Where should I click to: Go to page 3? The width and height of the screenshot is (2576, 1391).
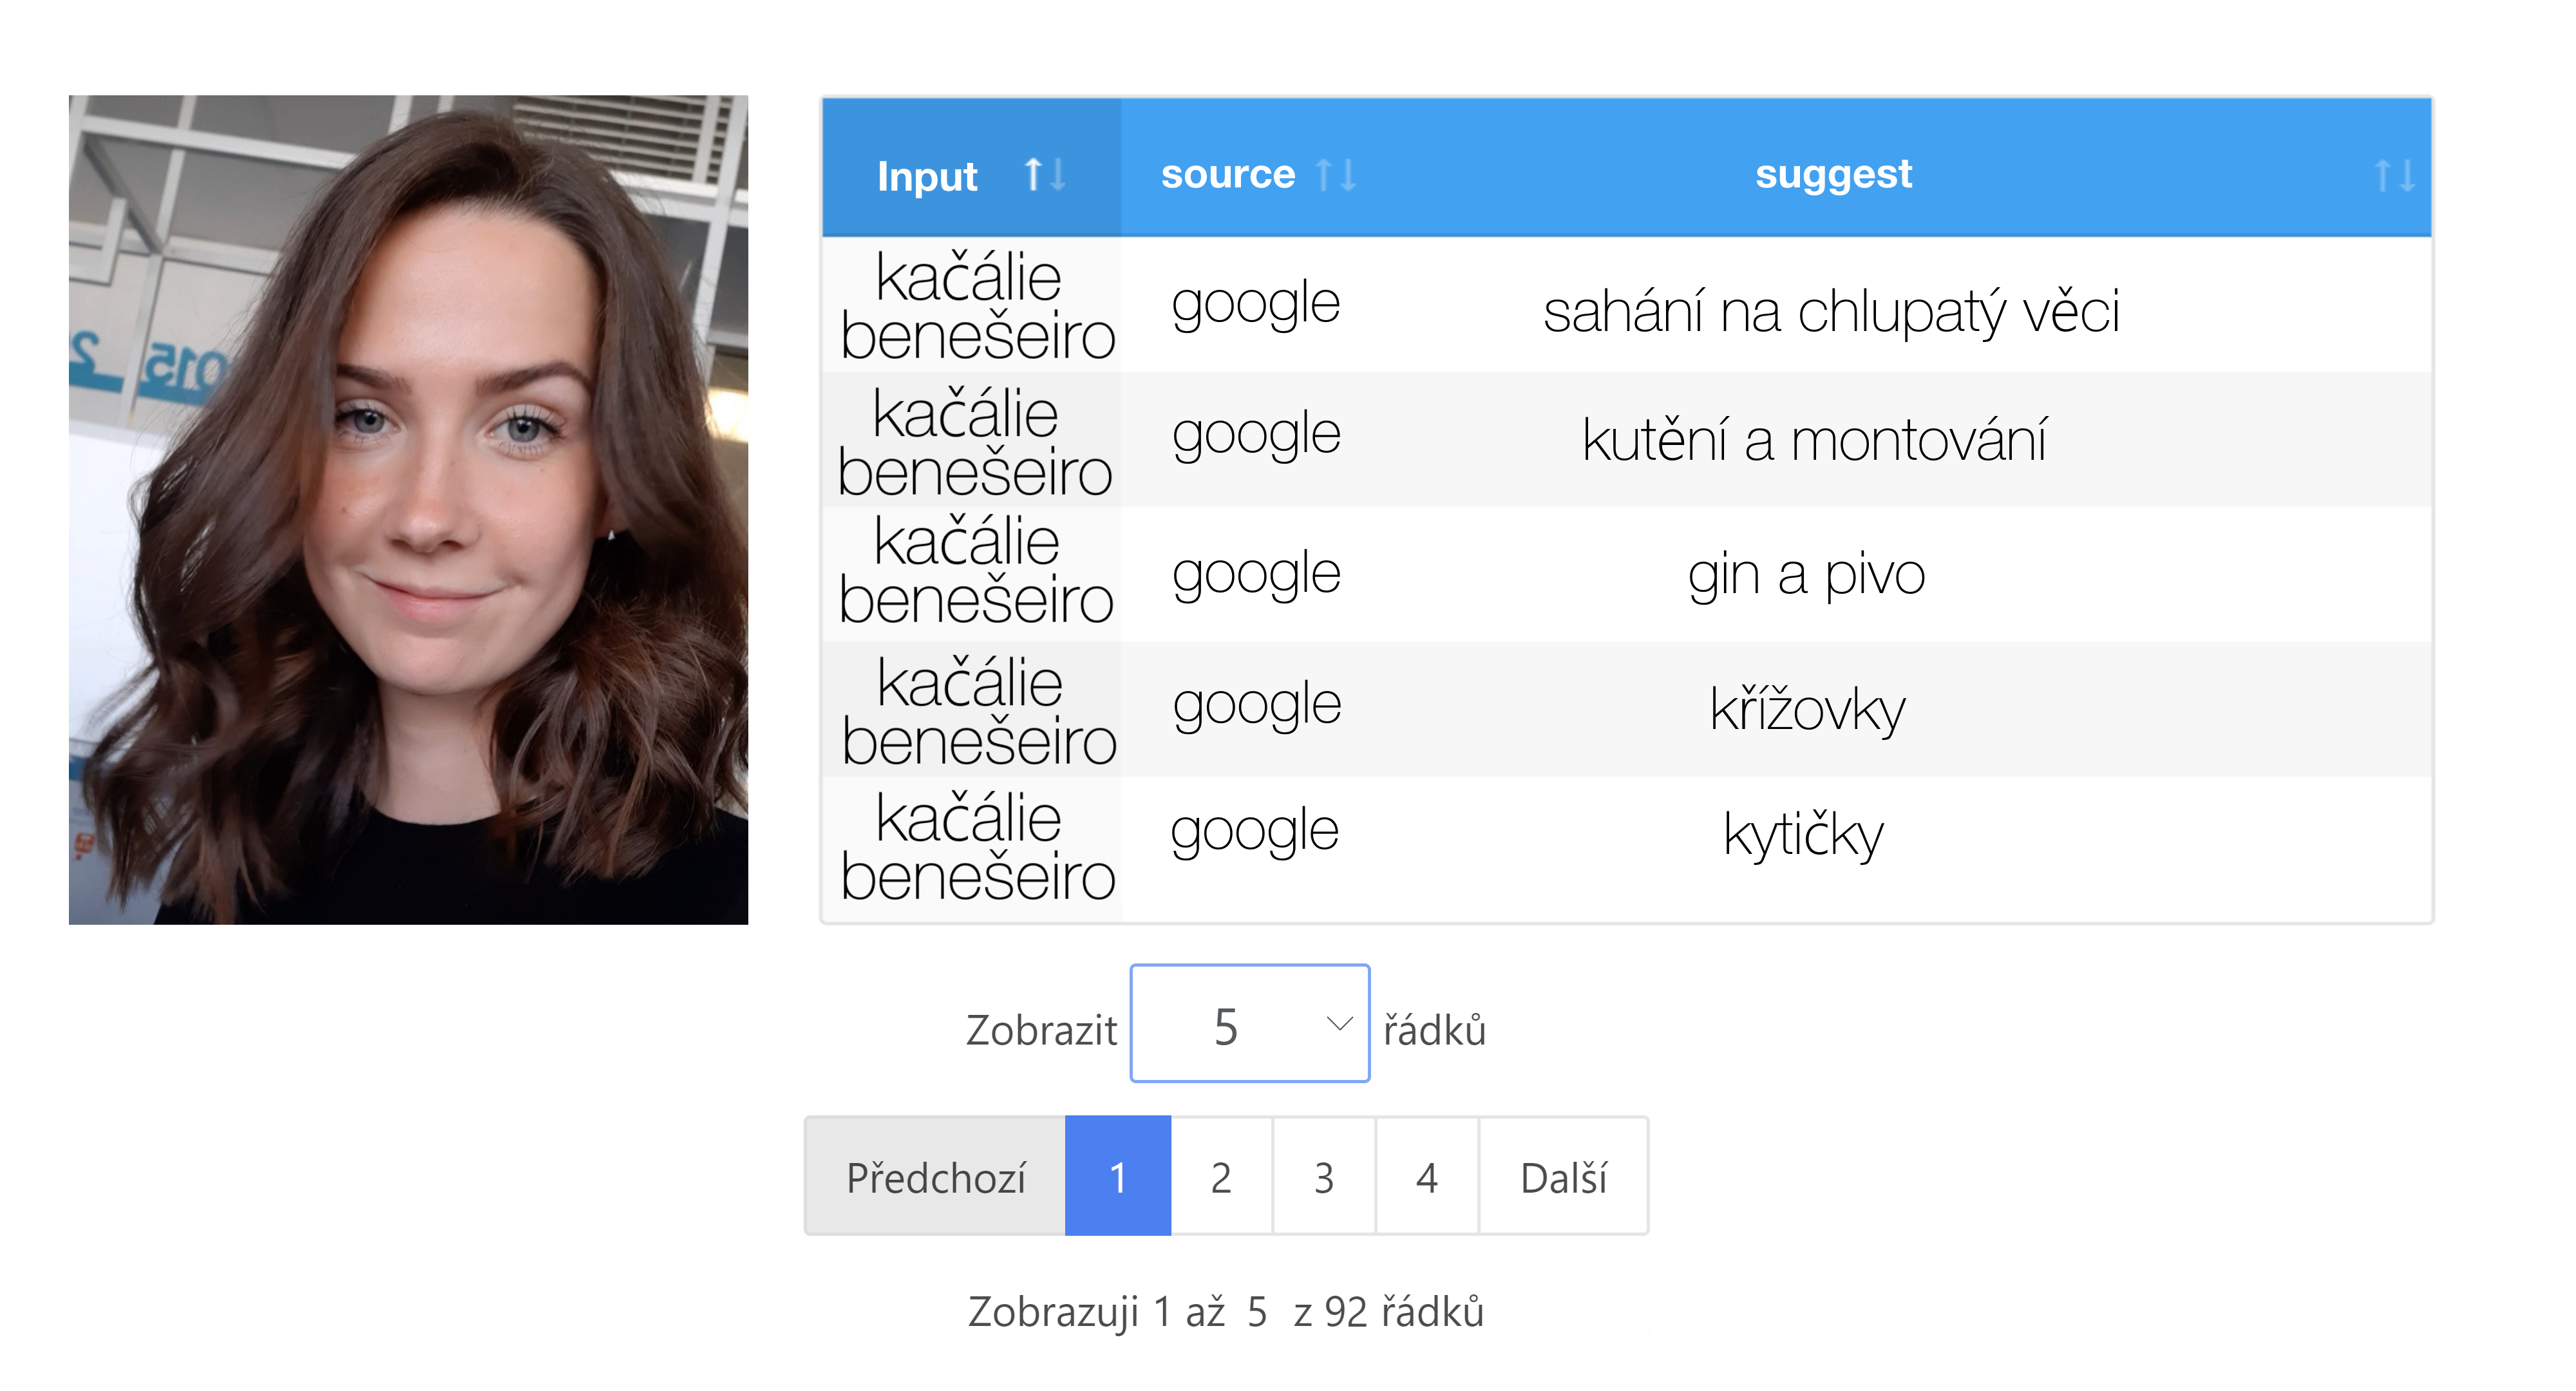coord(1324,1176)
